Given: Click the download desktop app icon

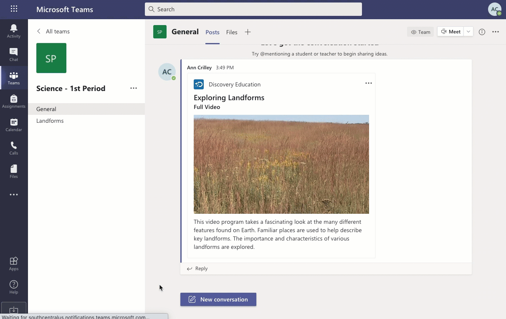Looking at the screenshot, I should (x=13, y=309).
